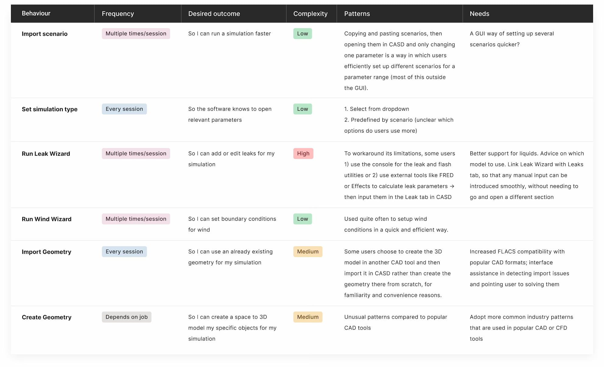
Task: Click the Depends on job frequency tag
Action: 126,317
